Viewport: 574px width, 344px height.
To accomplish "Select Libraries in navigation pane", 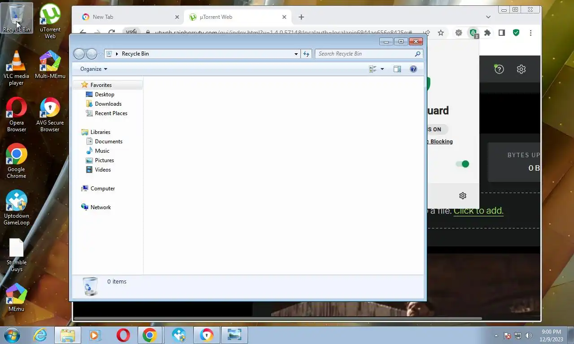I will pos(100,132).
